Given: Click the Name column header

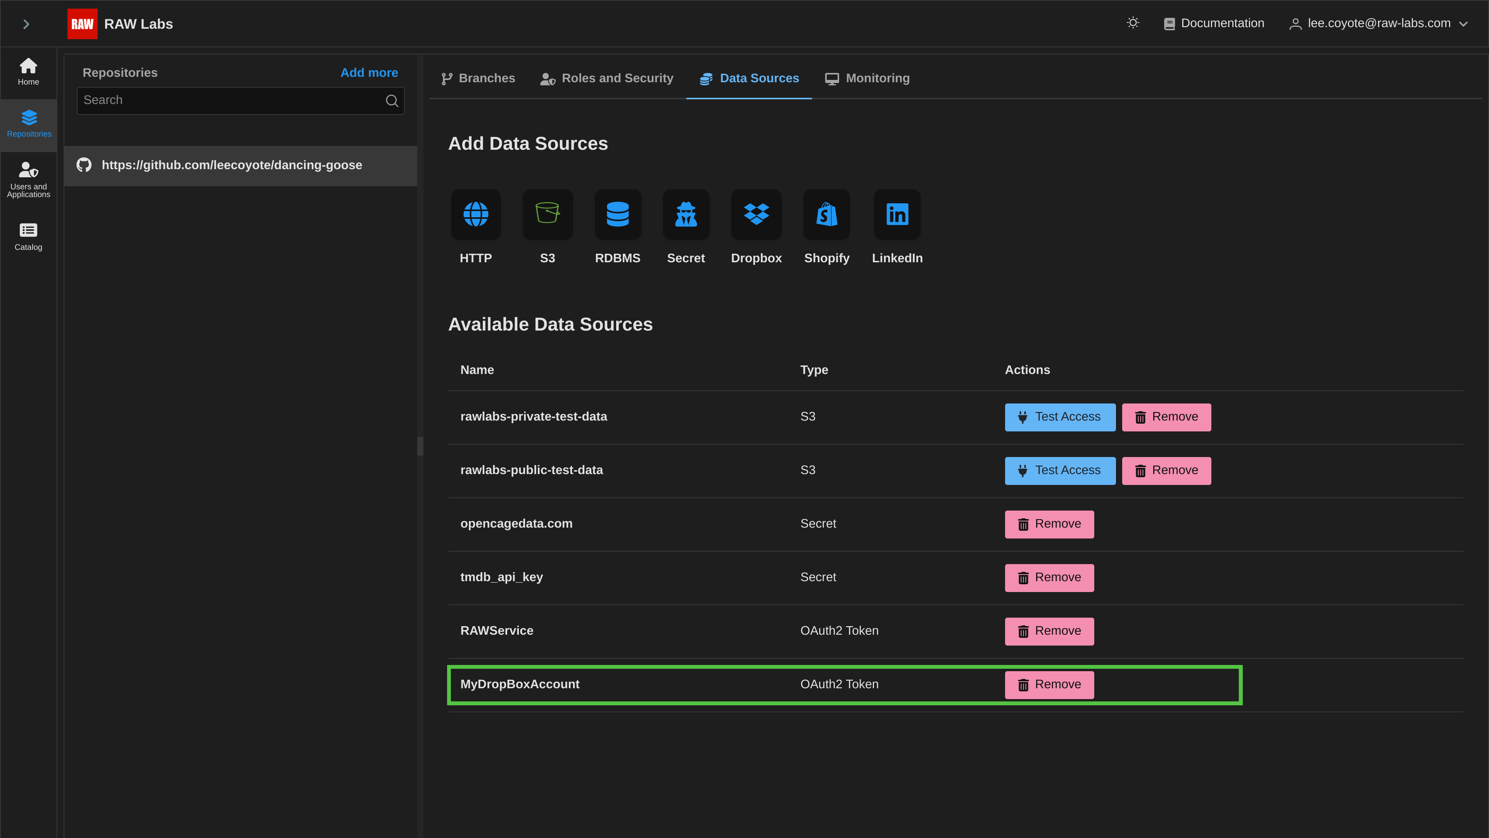Looking at the screenshot, I should (x=477, y=370).
